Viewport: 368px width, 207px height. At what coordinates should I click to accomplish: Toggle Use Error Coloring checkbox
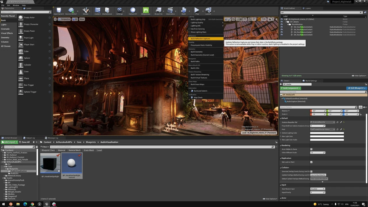coord(189,29)
